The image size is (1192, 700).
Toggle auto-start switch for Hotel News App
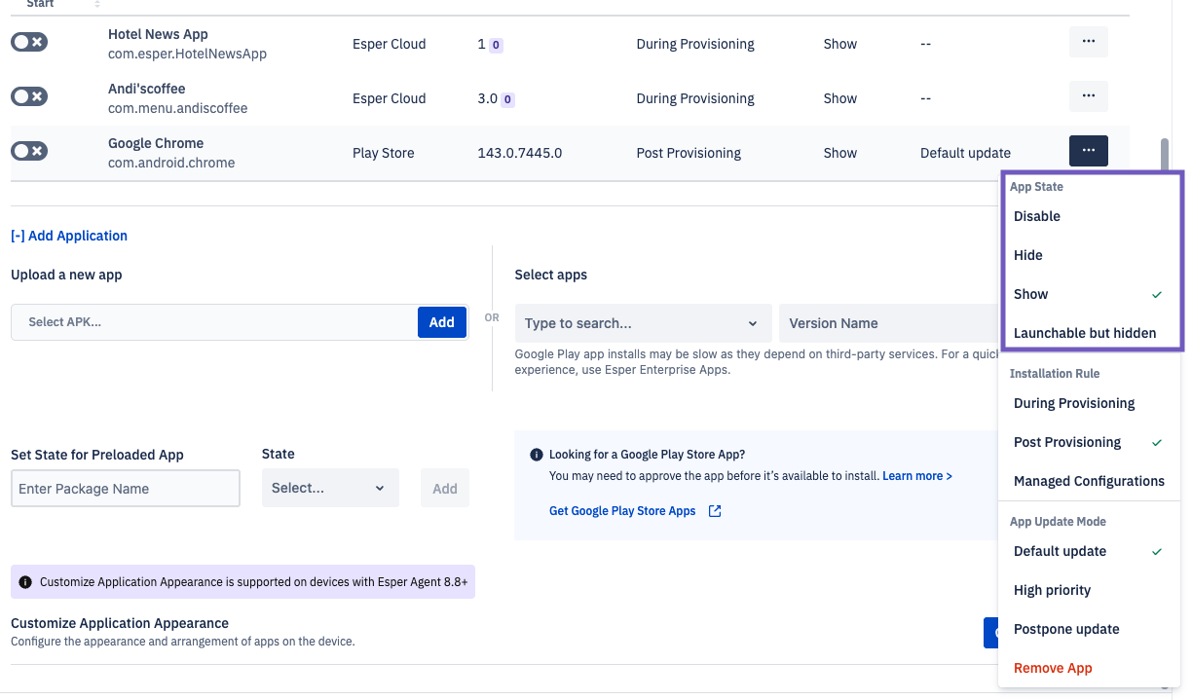click(x=29, y=42)
